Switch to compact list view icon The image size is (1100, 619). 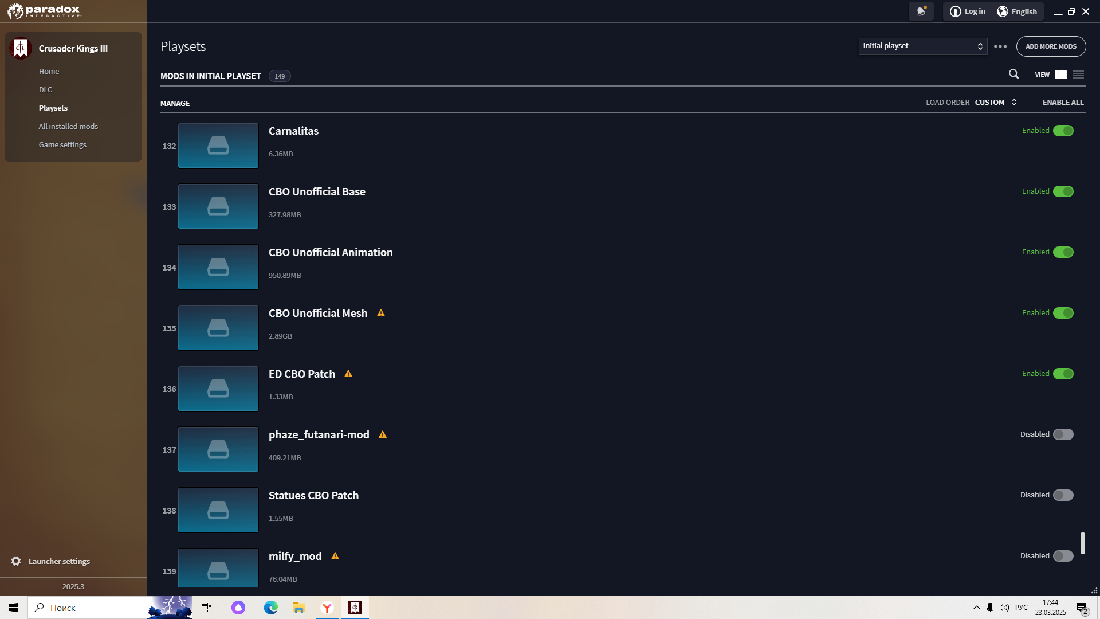click(1078, 75)
